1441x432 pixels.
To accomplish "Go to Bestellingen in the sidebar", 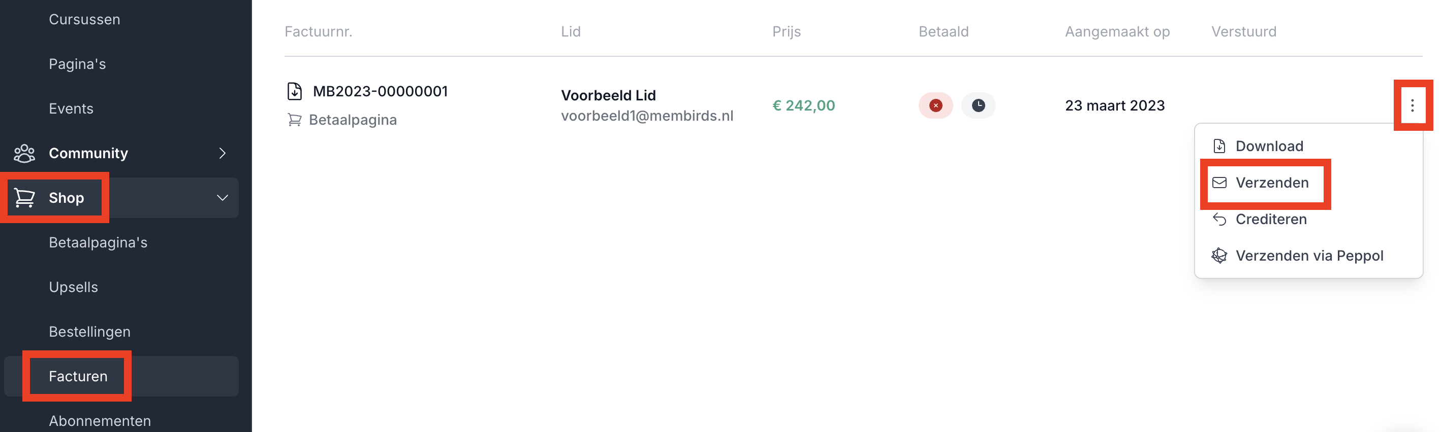I will point(89,332).
